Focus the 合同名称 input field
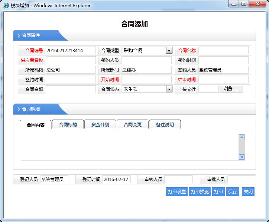269x222 pixels. point(223,51)
